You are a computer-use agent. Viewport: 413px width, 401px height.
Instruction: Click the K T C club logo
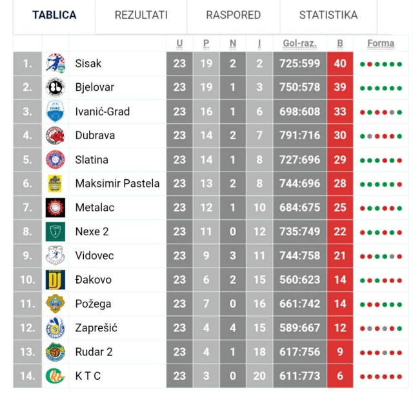click(x=55, y=376)
